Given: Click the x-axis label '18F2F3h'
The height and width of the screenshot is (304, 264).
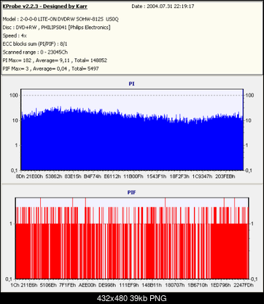Looking at the screenshot, I should [x=179, y=176].
